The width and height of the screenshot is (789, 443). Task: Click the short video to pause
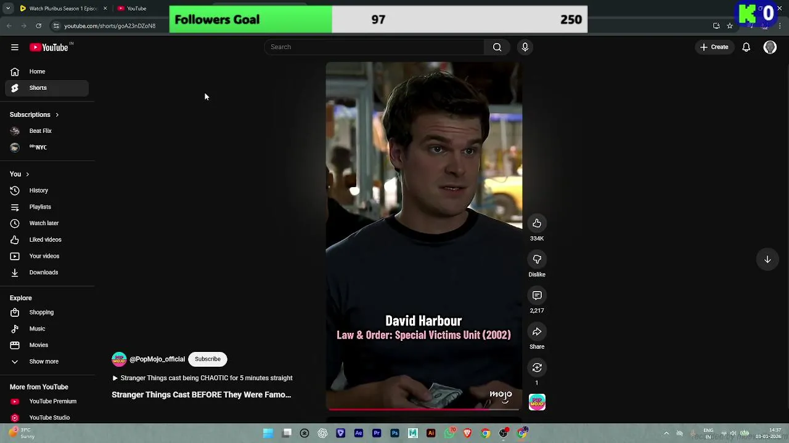coord(424,236)
